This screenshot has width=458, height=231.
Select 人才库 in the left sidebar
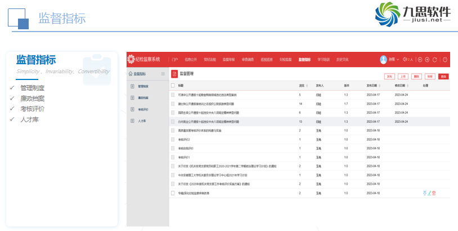(142, 121)
